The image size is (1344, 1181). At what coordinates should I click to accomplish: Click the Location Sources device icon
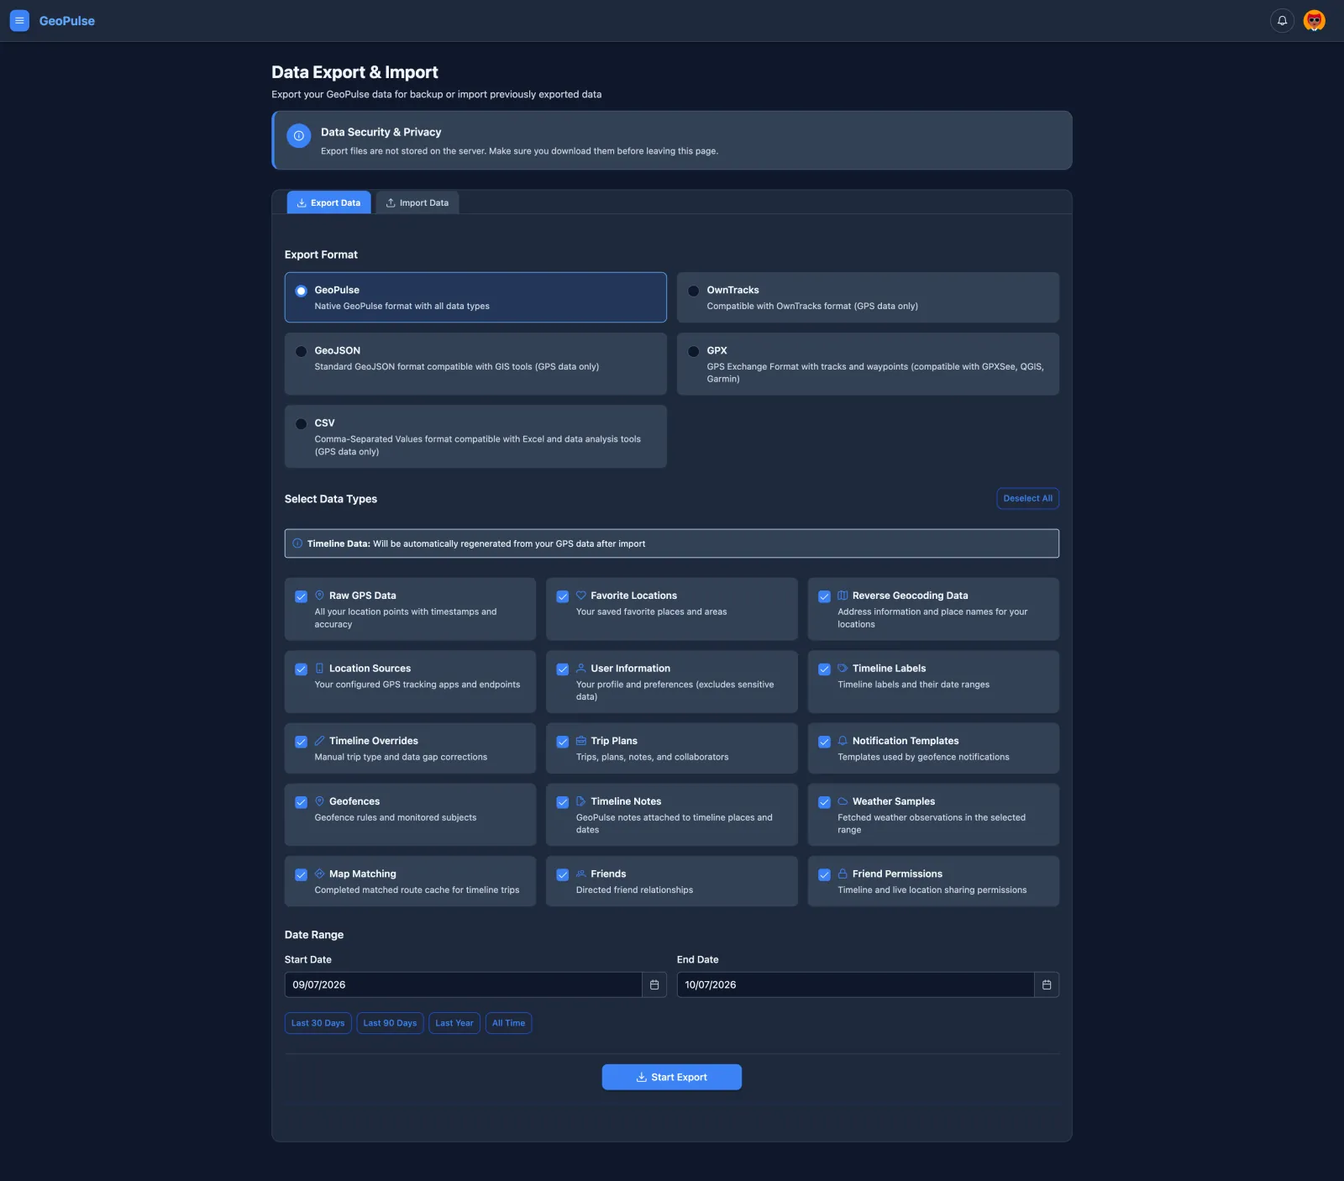click(x=319, y=669)
